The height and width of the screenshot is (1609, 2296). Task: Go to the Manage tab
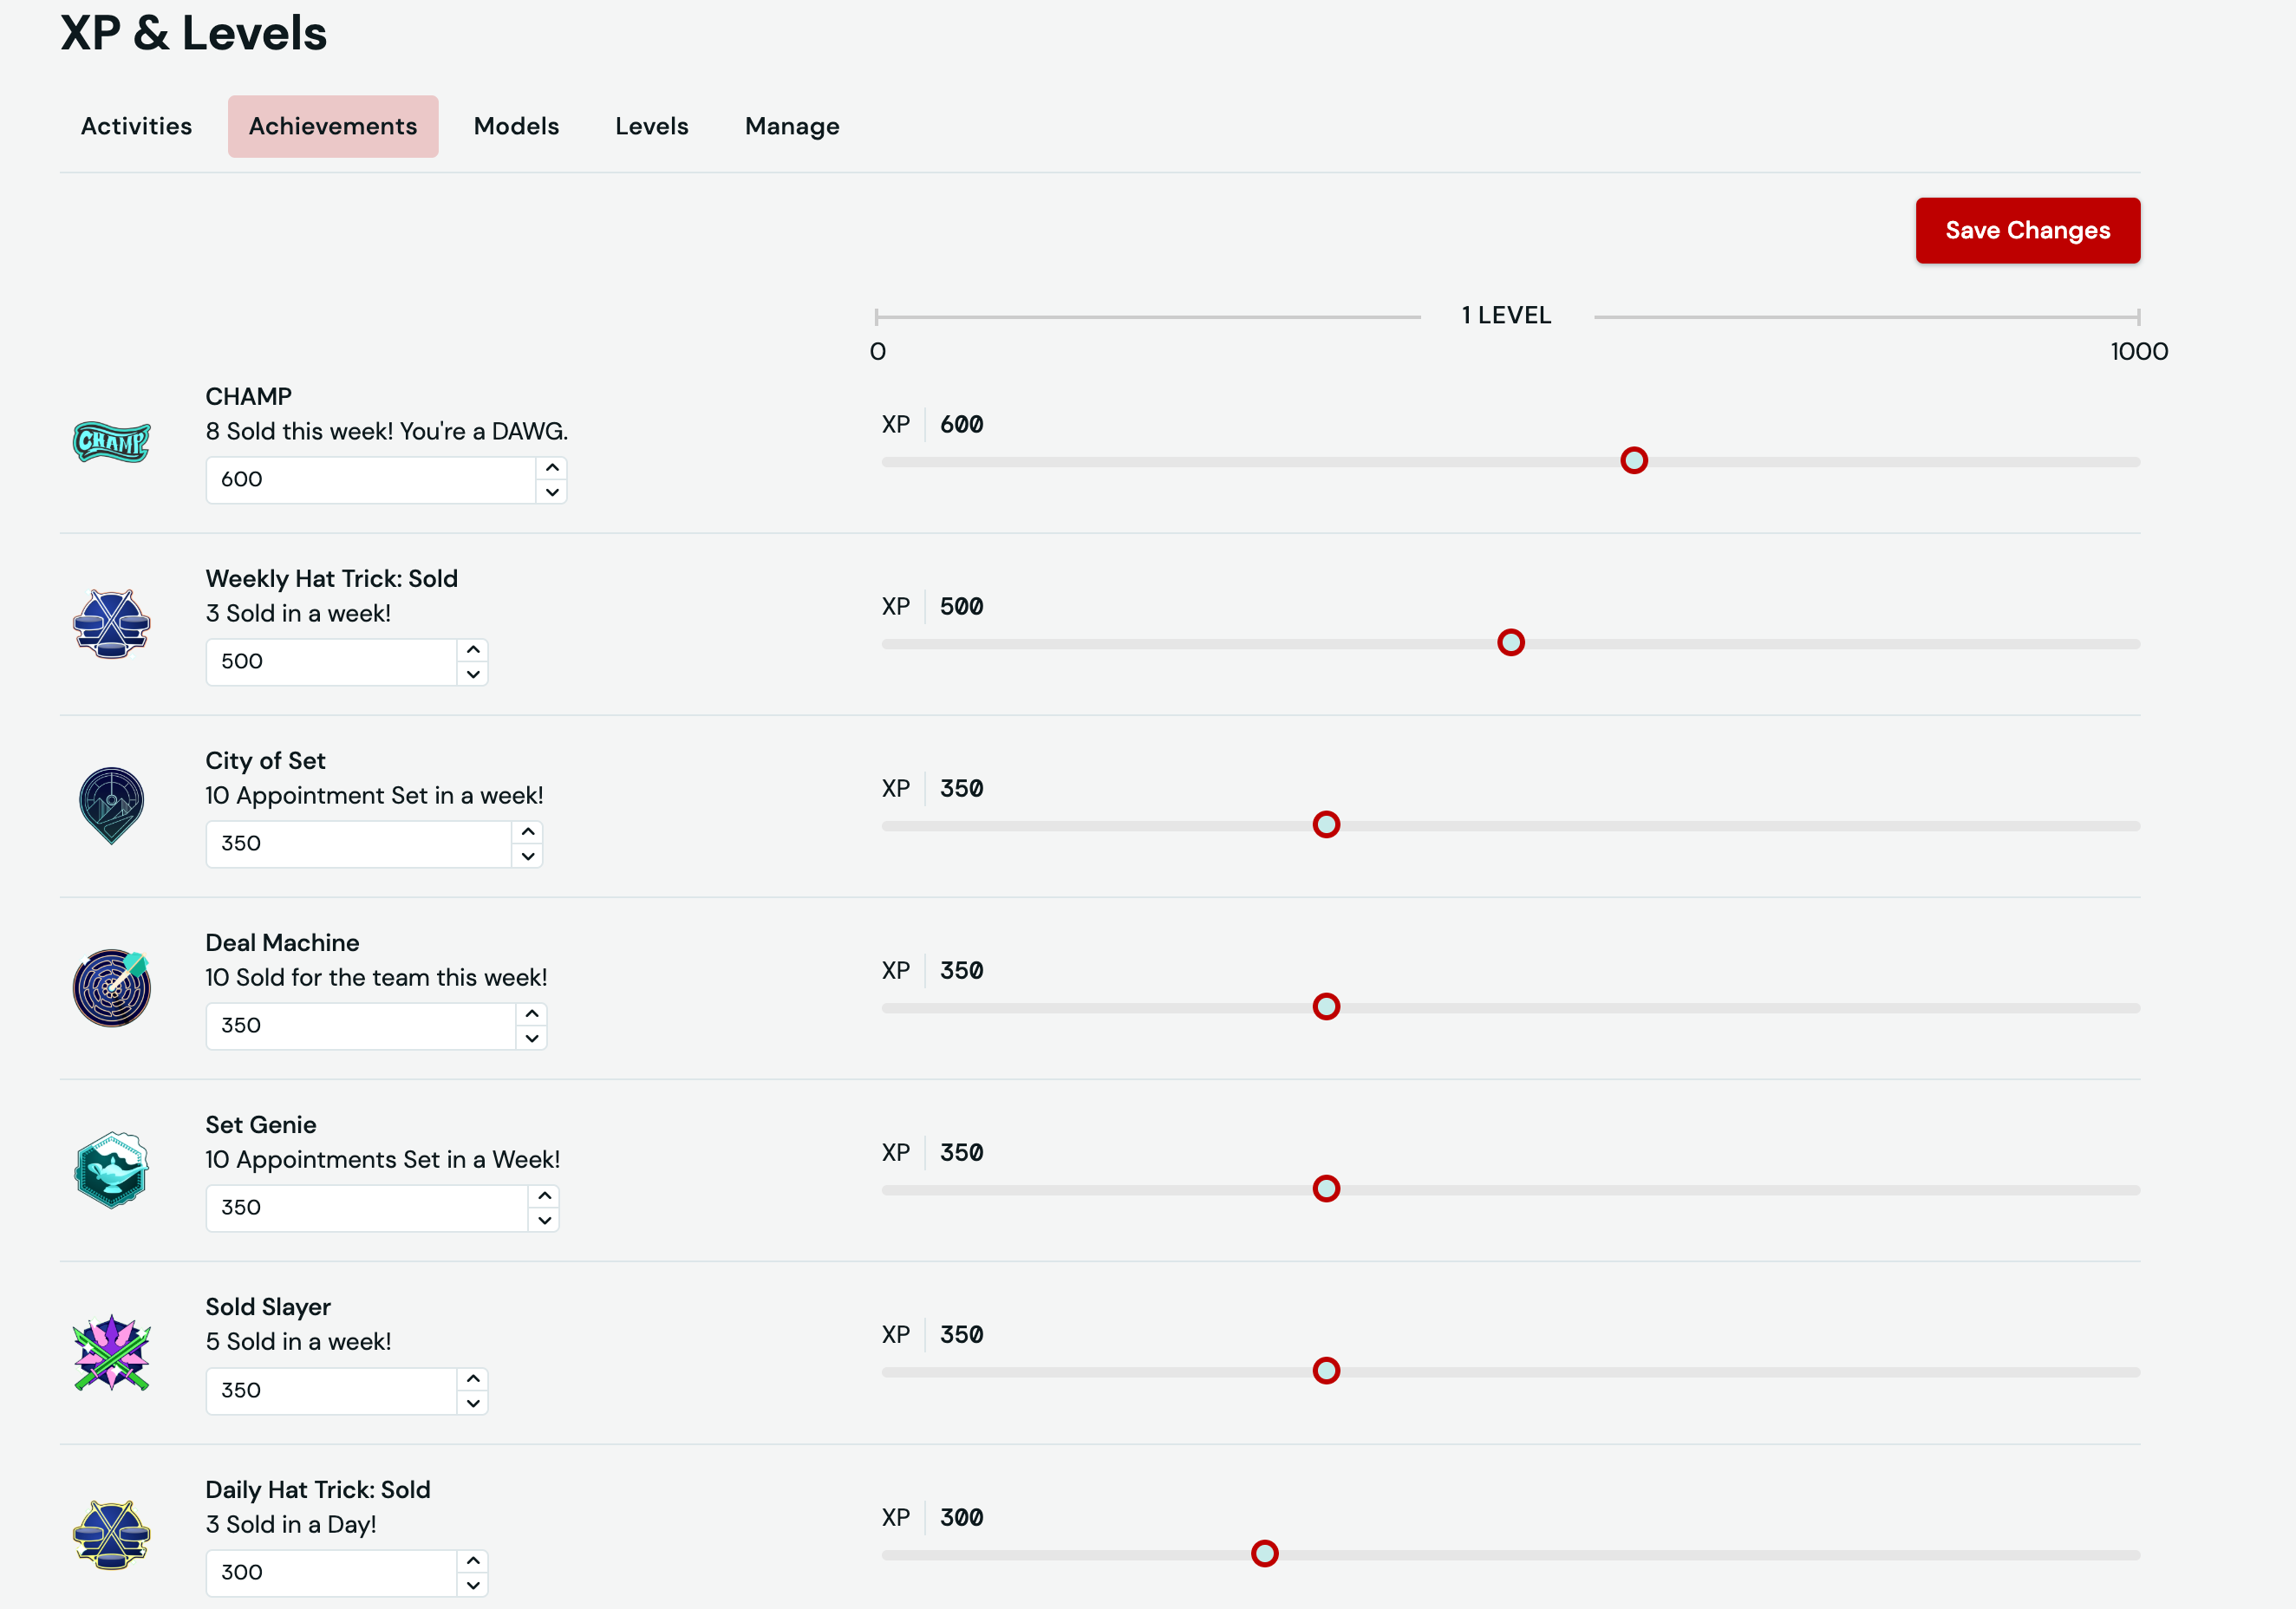tap(791, 126)
